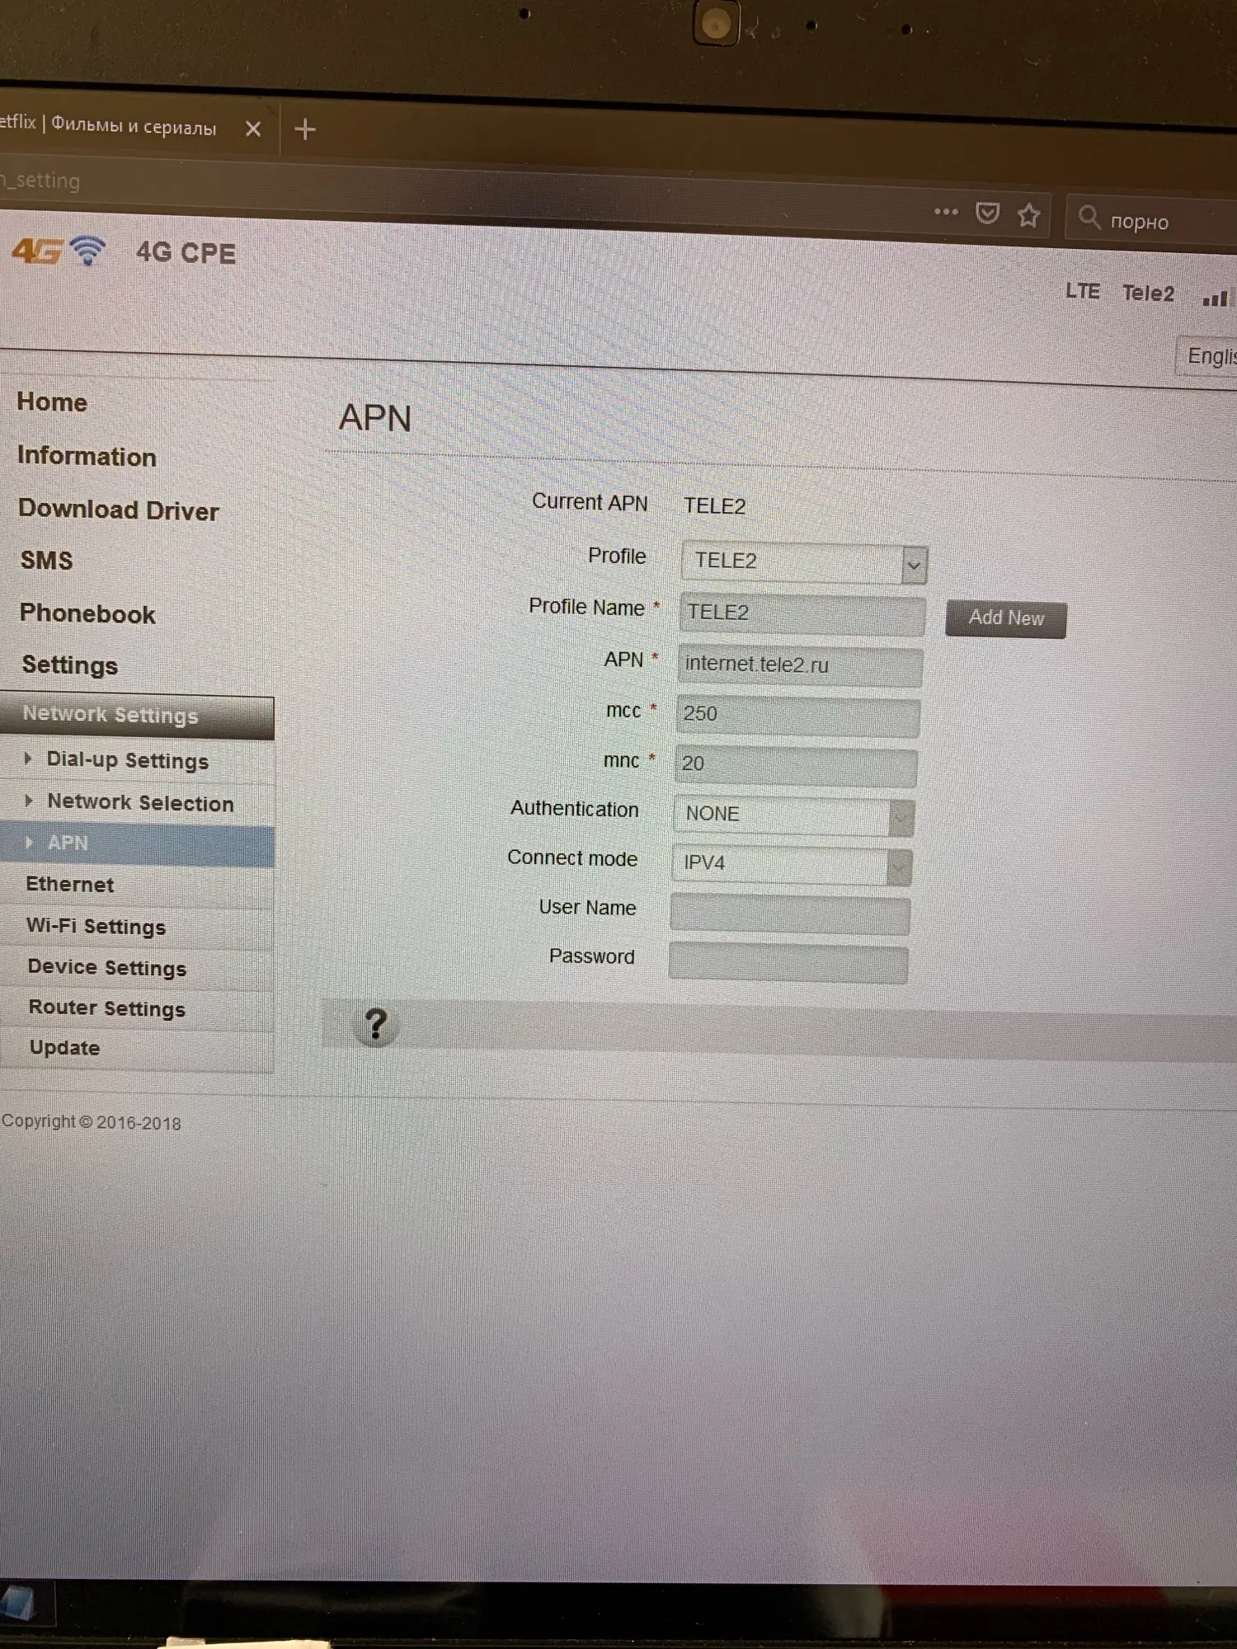Open the Update page
Screen dimensions: 1237x1649
click(x=64, y=1048)
